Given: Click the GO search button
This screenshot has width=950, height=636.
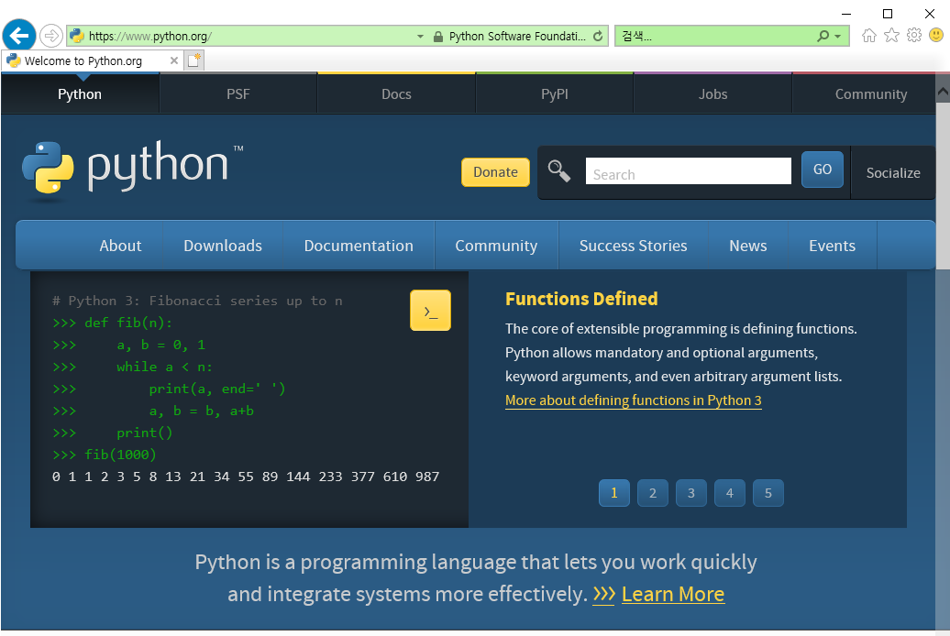Looking at the screenshot, I should 823,170.
